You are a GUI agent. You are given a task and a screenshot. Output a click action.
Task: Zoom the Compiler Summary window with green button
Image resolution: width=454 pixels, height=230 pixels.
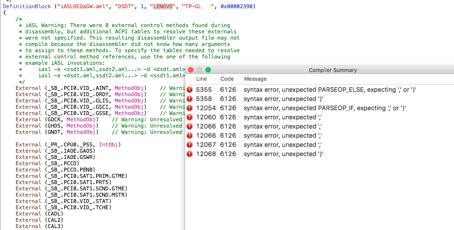[208, 70]
